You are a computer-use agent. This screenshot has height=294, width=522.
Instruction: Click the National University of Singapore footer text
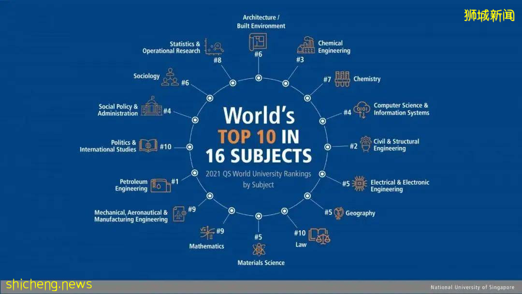[x=472, y=288]
